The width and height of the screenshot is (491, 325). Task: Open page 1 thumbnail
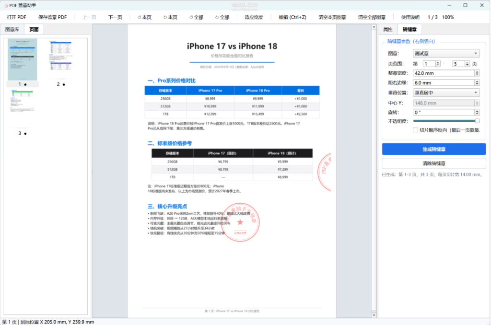[x=22, y=59]
